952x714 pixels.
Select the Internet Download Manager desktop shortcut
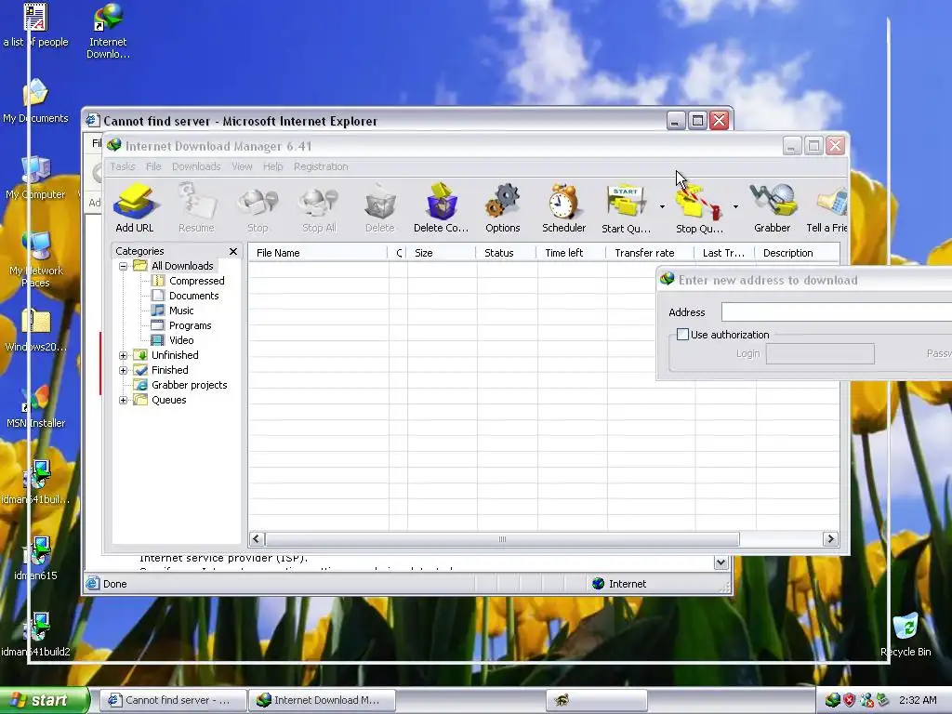(x=108, y=31)
